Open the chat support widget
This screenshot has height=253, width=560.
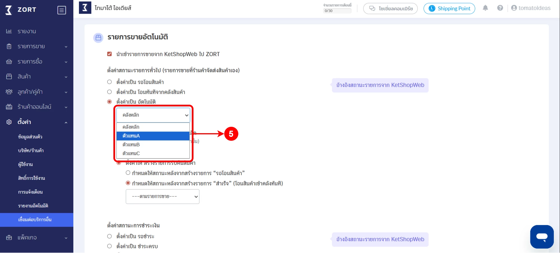click(542, 237)
